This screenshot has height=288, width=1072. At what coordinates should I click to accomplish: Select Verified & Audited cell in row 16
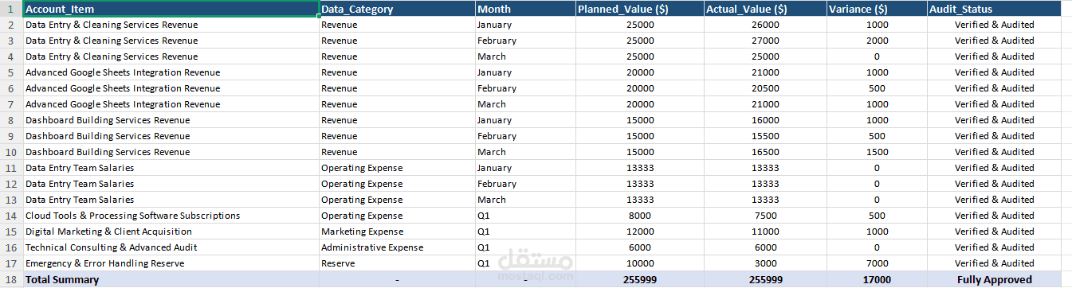pyautogui.click(x=995, y=247)
